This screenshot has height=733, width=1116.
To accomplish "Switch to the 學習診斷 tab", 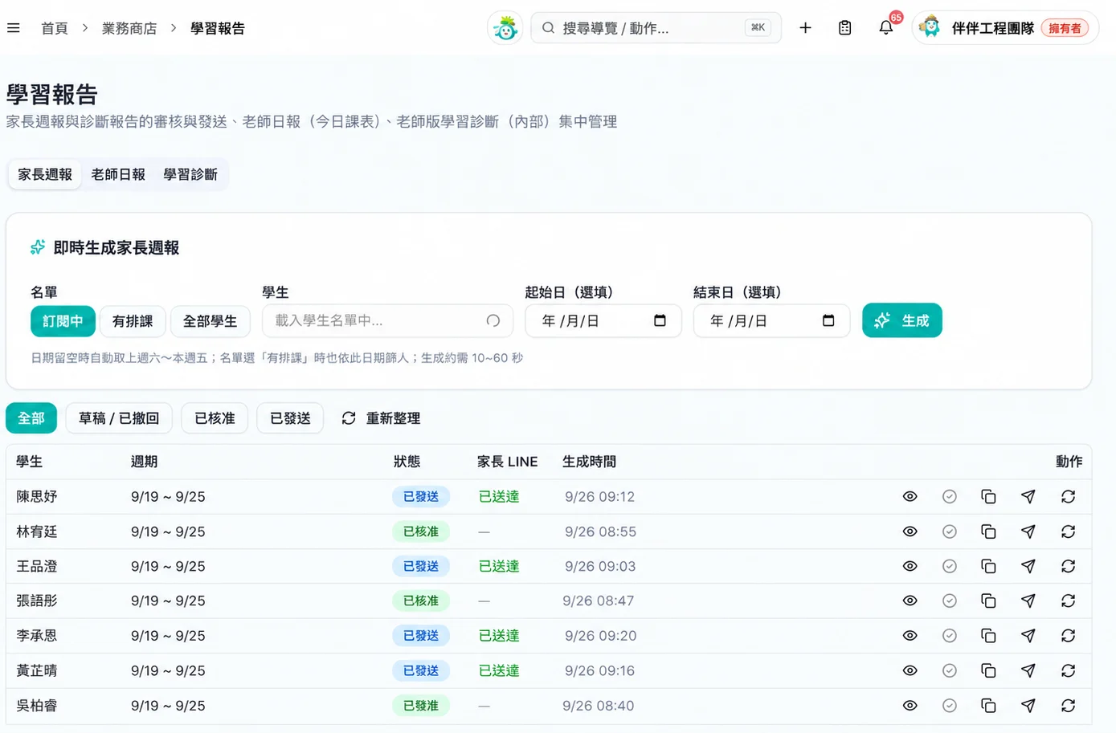I will [x=190, y=174].
